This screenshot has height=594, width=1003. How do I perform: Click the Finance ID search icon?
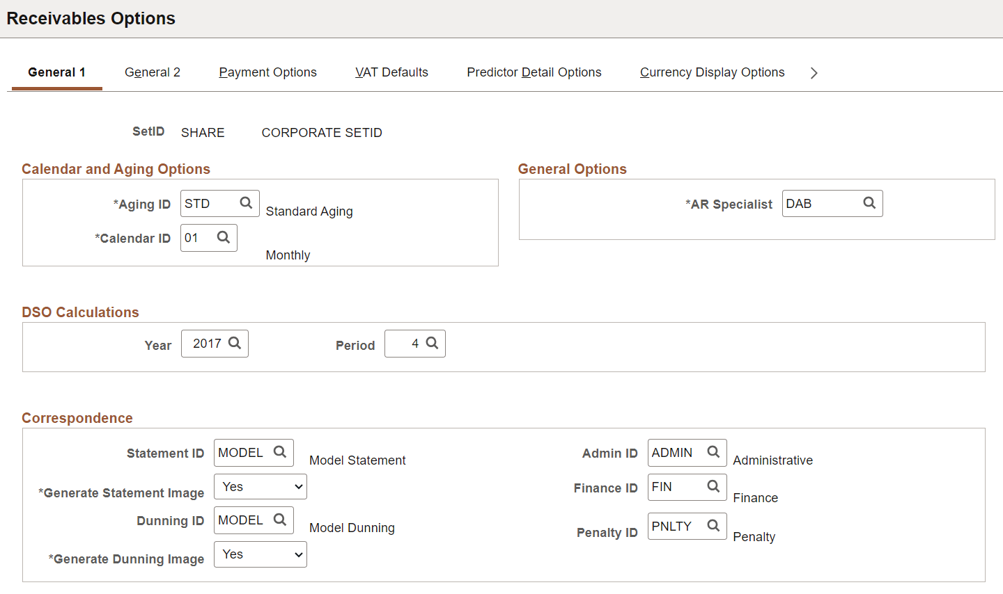(x=713, y=486)
